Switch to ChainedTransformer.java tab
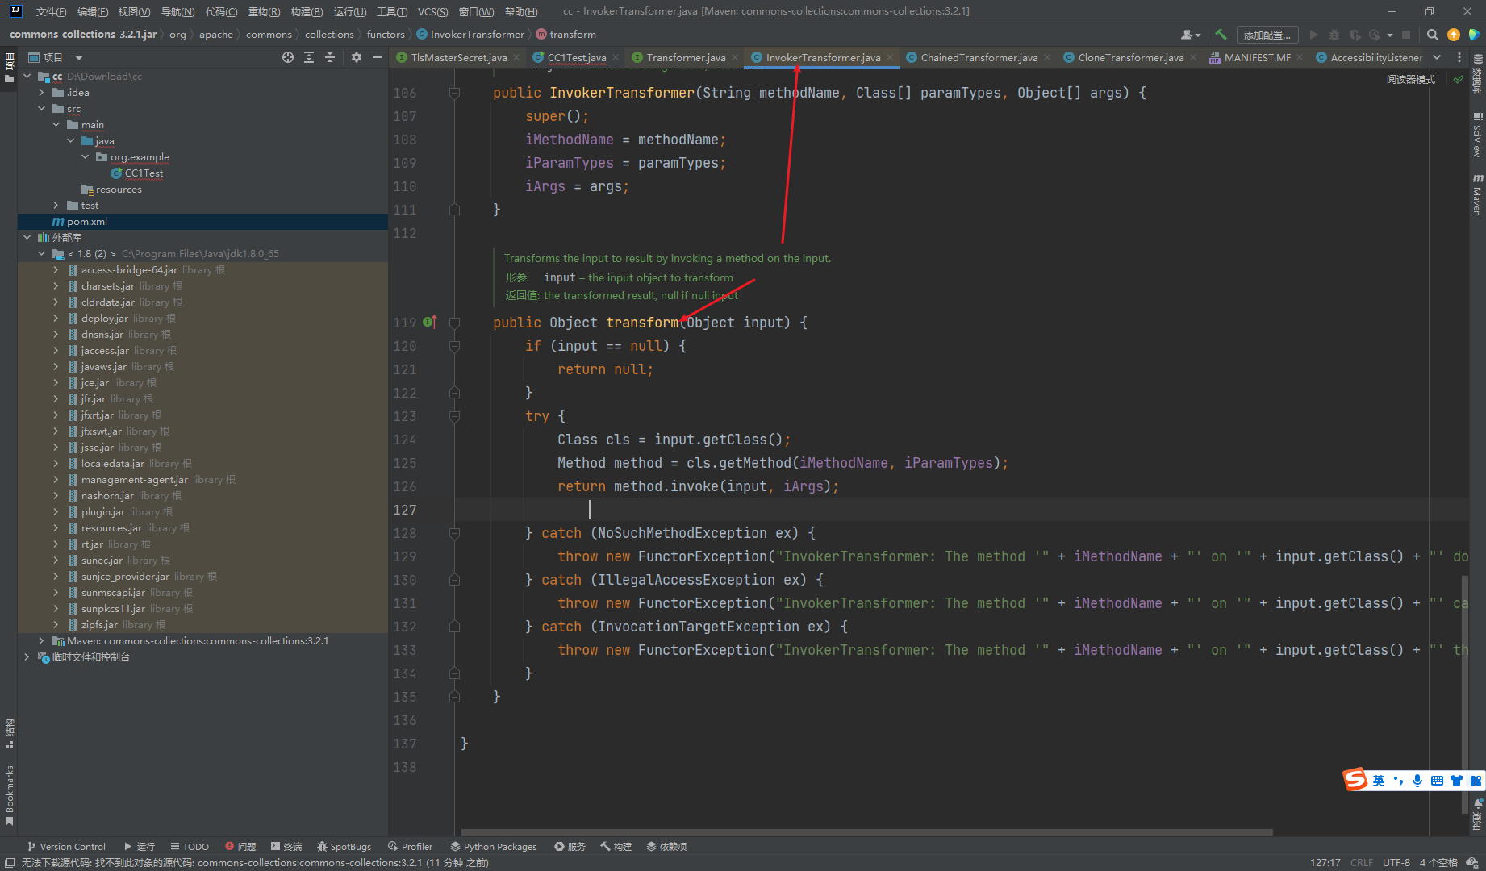The width and height of the screenshot is (1486, 871). [x=979, y=57]
